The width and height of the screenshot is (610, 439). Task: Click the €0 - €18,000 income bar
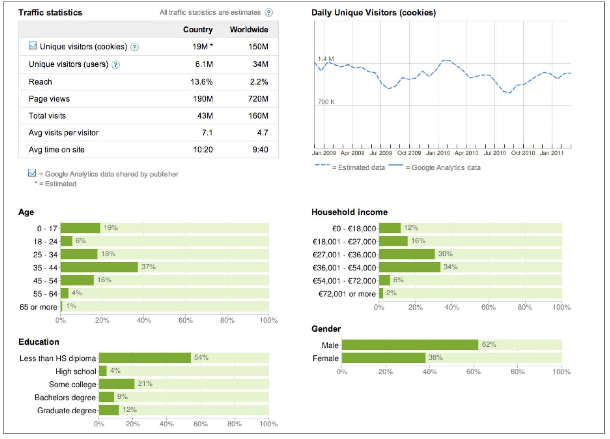pos(390,228)
